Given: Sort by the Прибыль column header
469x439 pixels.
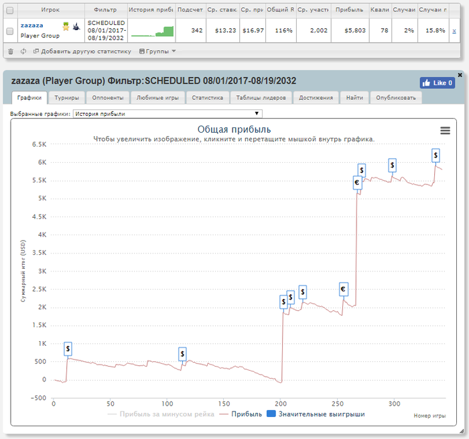Looking at the screenshot, I should pyautogui.click(x=349, y=10).
